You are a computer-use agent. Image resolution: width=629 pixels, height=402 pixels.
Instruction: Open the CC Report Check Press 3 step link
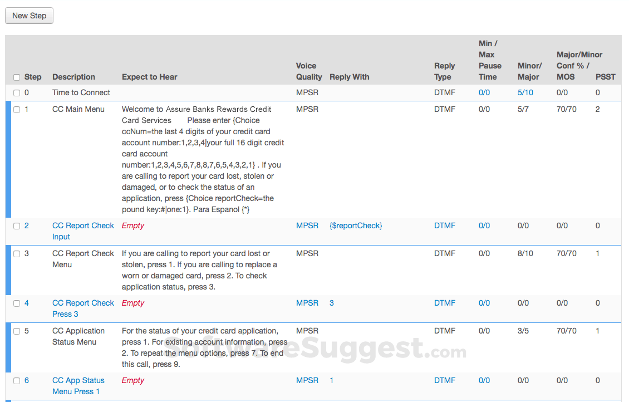[82, 308]
